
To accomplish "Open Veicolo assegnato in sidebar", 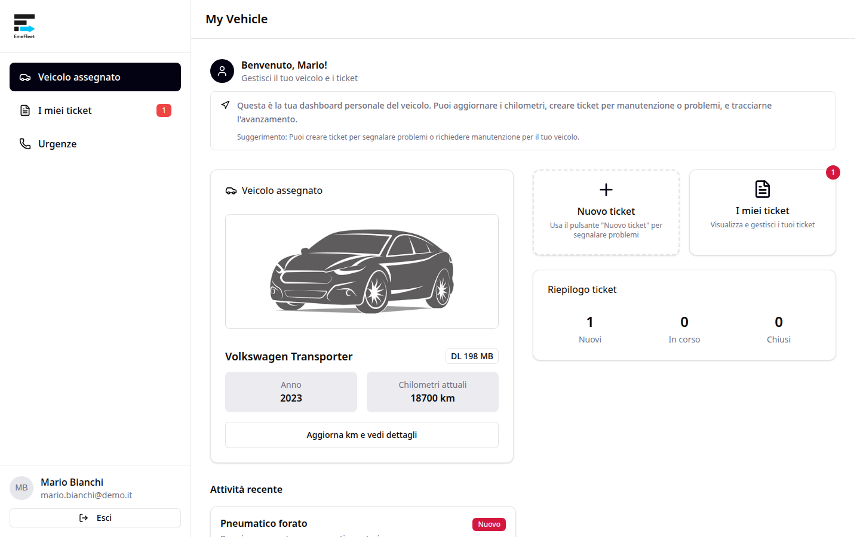I will [95, 77].
